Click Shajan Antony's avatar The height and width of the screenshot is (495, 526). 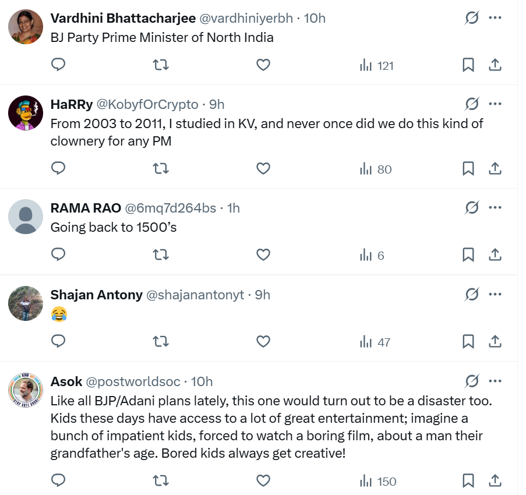(26, 303)
